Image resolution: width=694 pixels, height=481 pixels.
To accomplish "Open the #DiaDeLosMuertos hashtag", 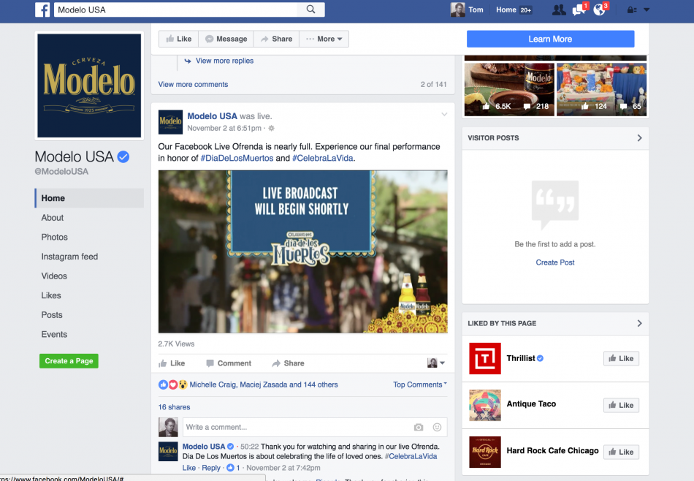I will click(x=237, y=158).
